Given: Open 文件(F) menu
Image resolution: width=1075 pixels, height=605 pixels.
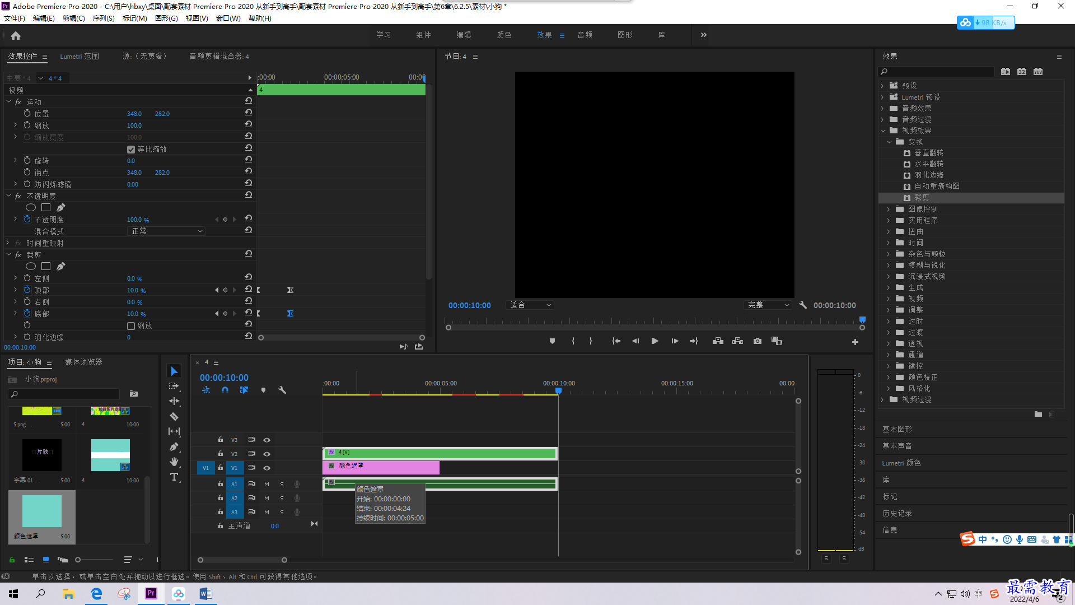Looking at the screenshot, I should click(x=15, y=18).
